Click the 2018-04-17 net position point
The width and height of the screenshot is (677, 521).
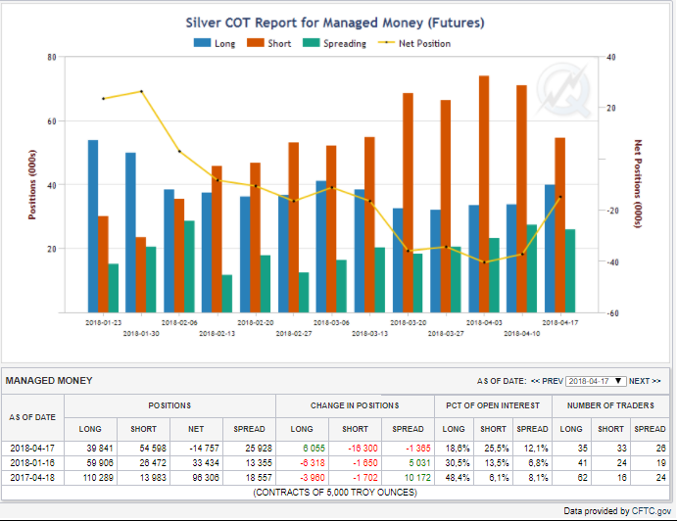point(560,197)
